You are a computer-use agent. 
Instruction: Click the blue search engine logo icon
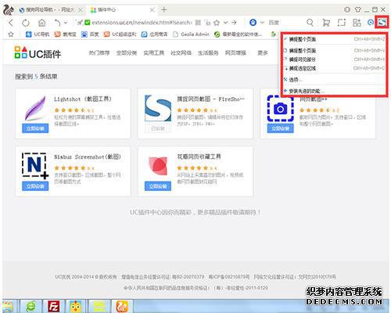coord(253,23)
